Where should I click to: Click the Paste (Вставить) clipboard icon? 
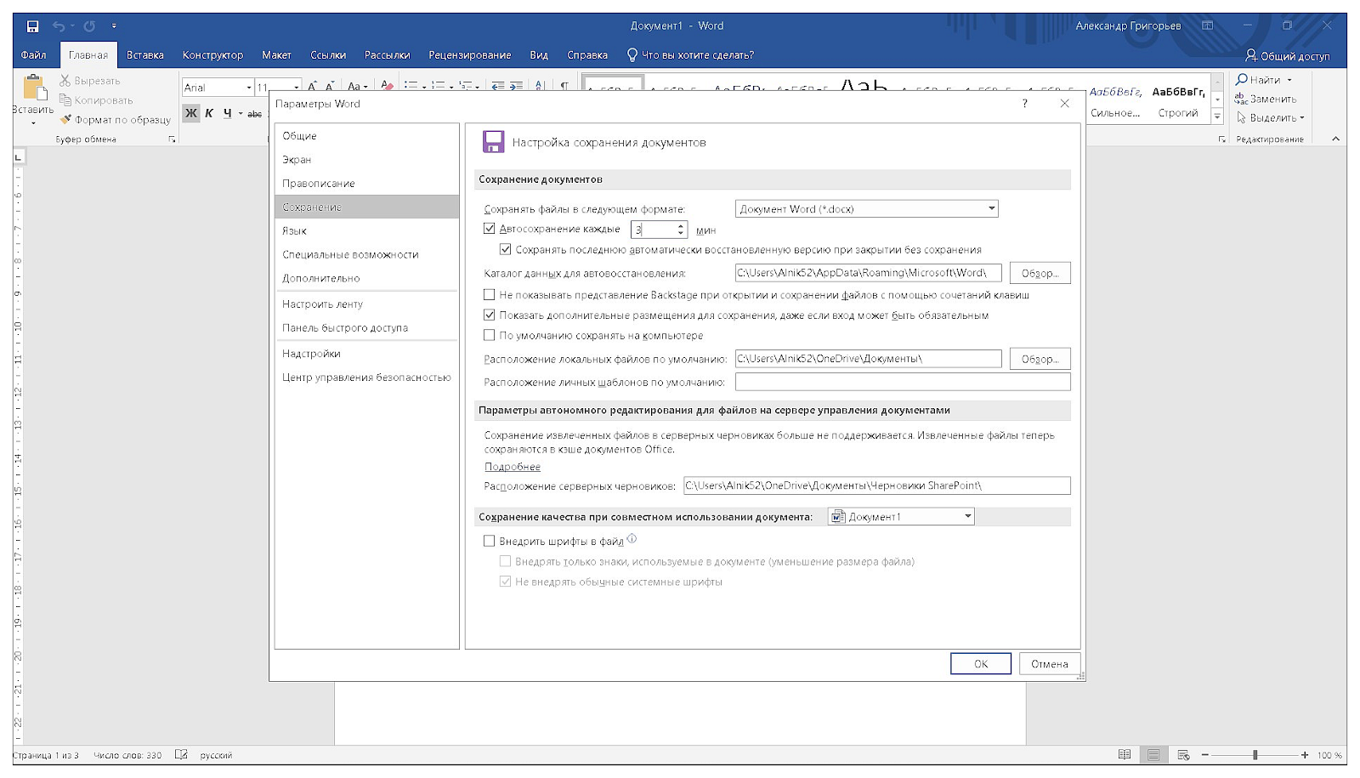(34, 89)
